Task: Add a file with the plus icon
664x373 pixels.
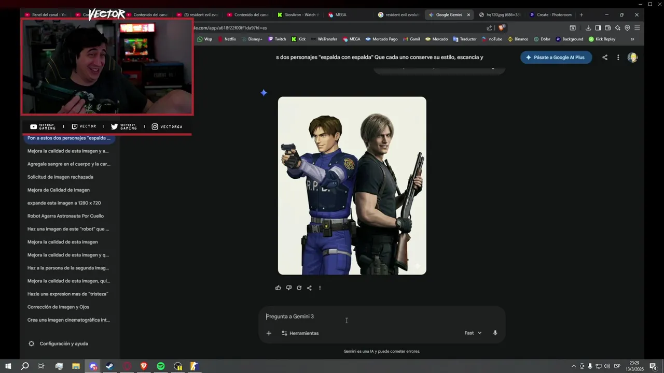Action: coord(269,333)
